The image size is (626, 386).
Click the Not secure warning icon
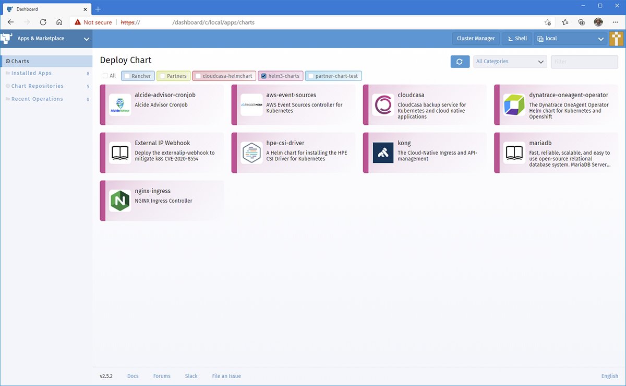78,22
